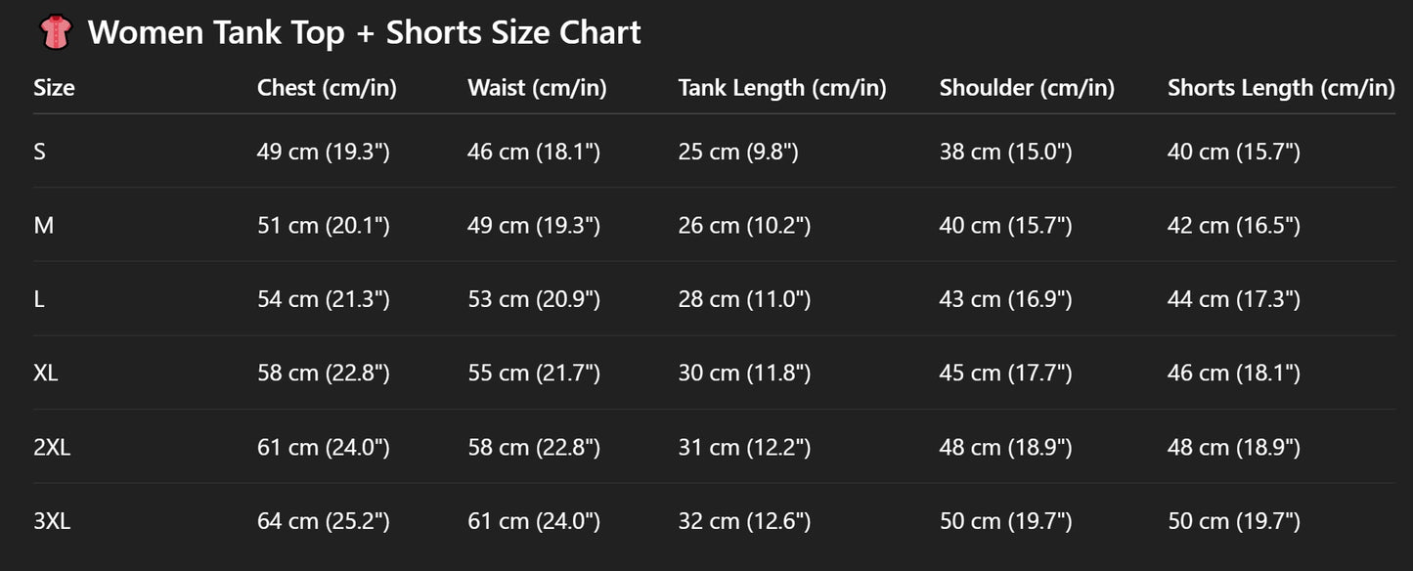Select the XL size row label
This screenshot has height=571, width=1413.
pos(45,373)
